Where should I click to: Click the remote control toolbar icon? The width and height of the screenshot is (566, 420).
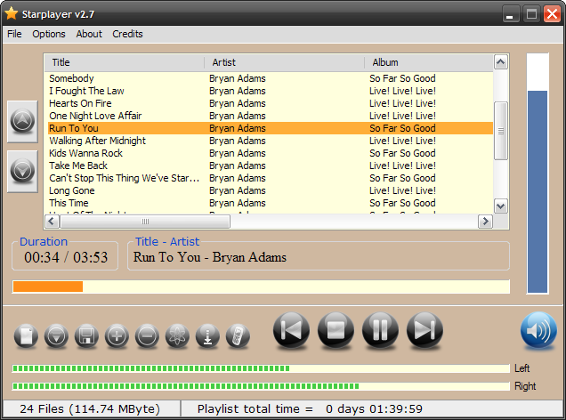click(238, 335)
